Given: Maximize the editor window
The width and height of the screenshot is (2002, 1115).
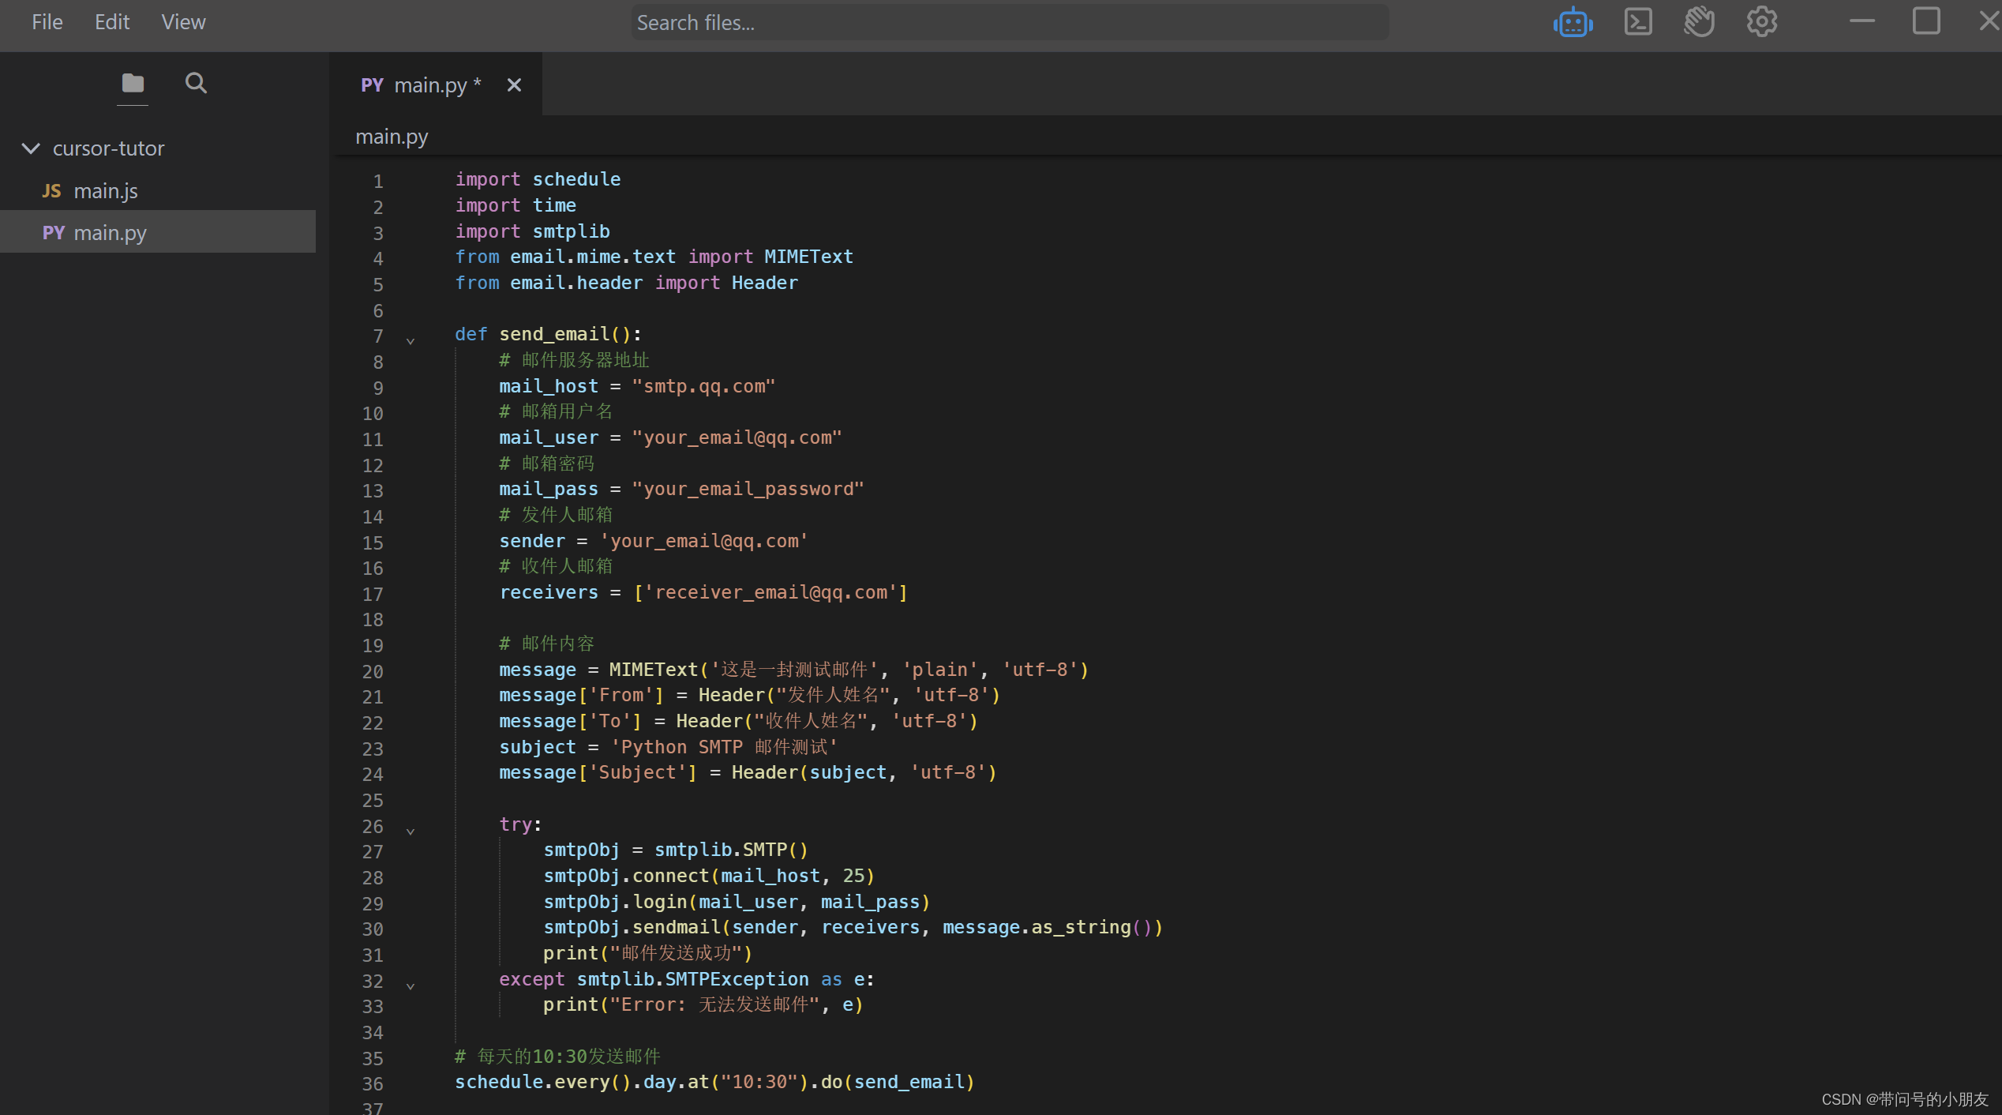Looking at the screenshot, I should click(x=1926, y=21).
